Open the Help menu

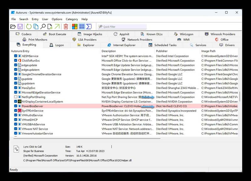coord(84,19)
